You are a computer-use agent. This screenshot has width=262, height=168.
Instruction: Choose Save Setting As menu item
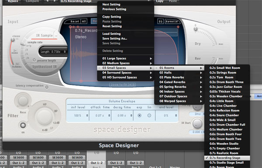(125, 38)
